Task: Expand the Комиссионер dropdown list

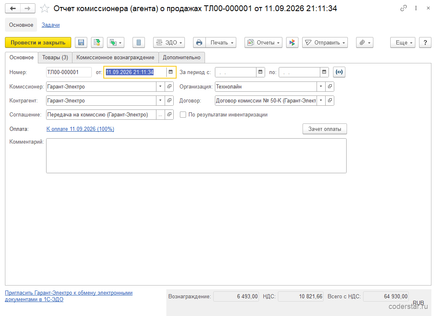Action: 161,86
